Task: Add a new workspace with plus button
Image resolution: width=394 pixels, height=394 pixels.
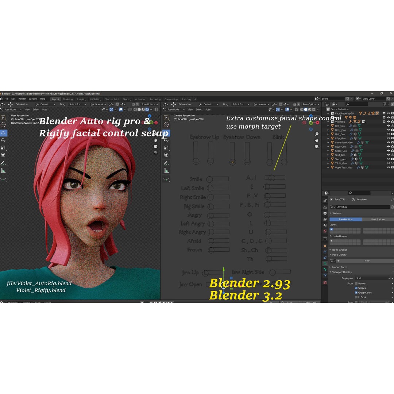Action: tap(195, 99)
